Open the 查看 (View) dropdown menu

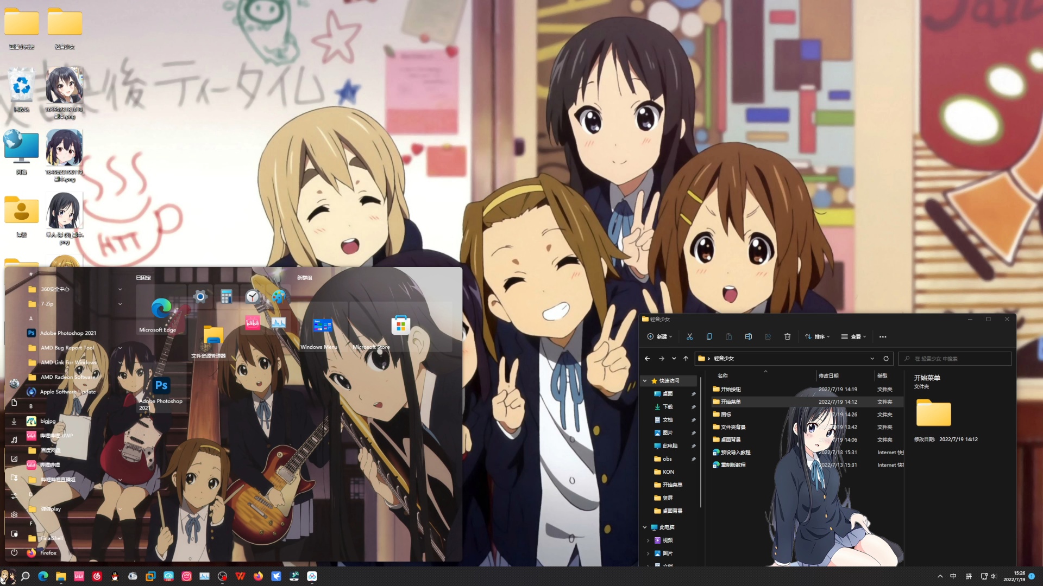click(853, 337)
